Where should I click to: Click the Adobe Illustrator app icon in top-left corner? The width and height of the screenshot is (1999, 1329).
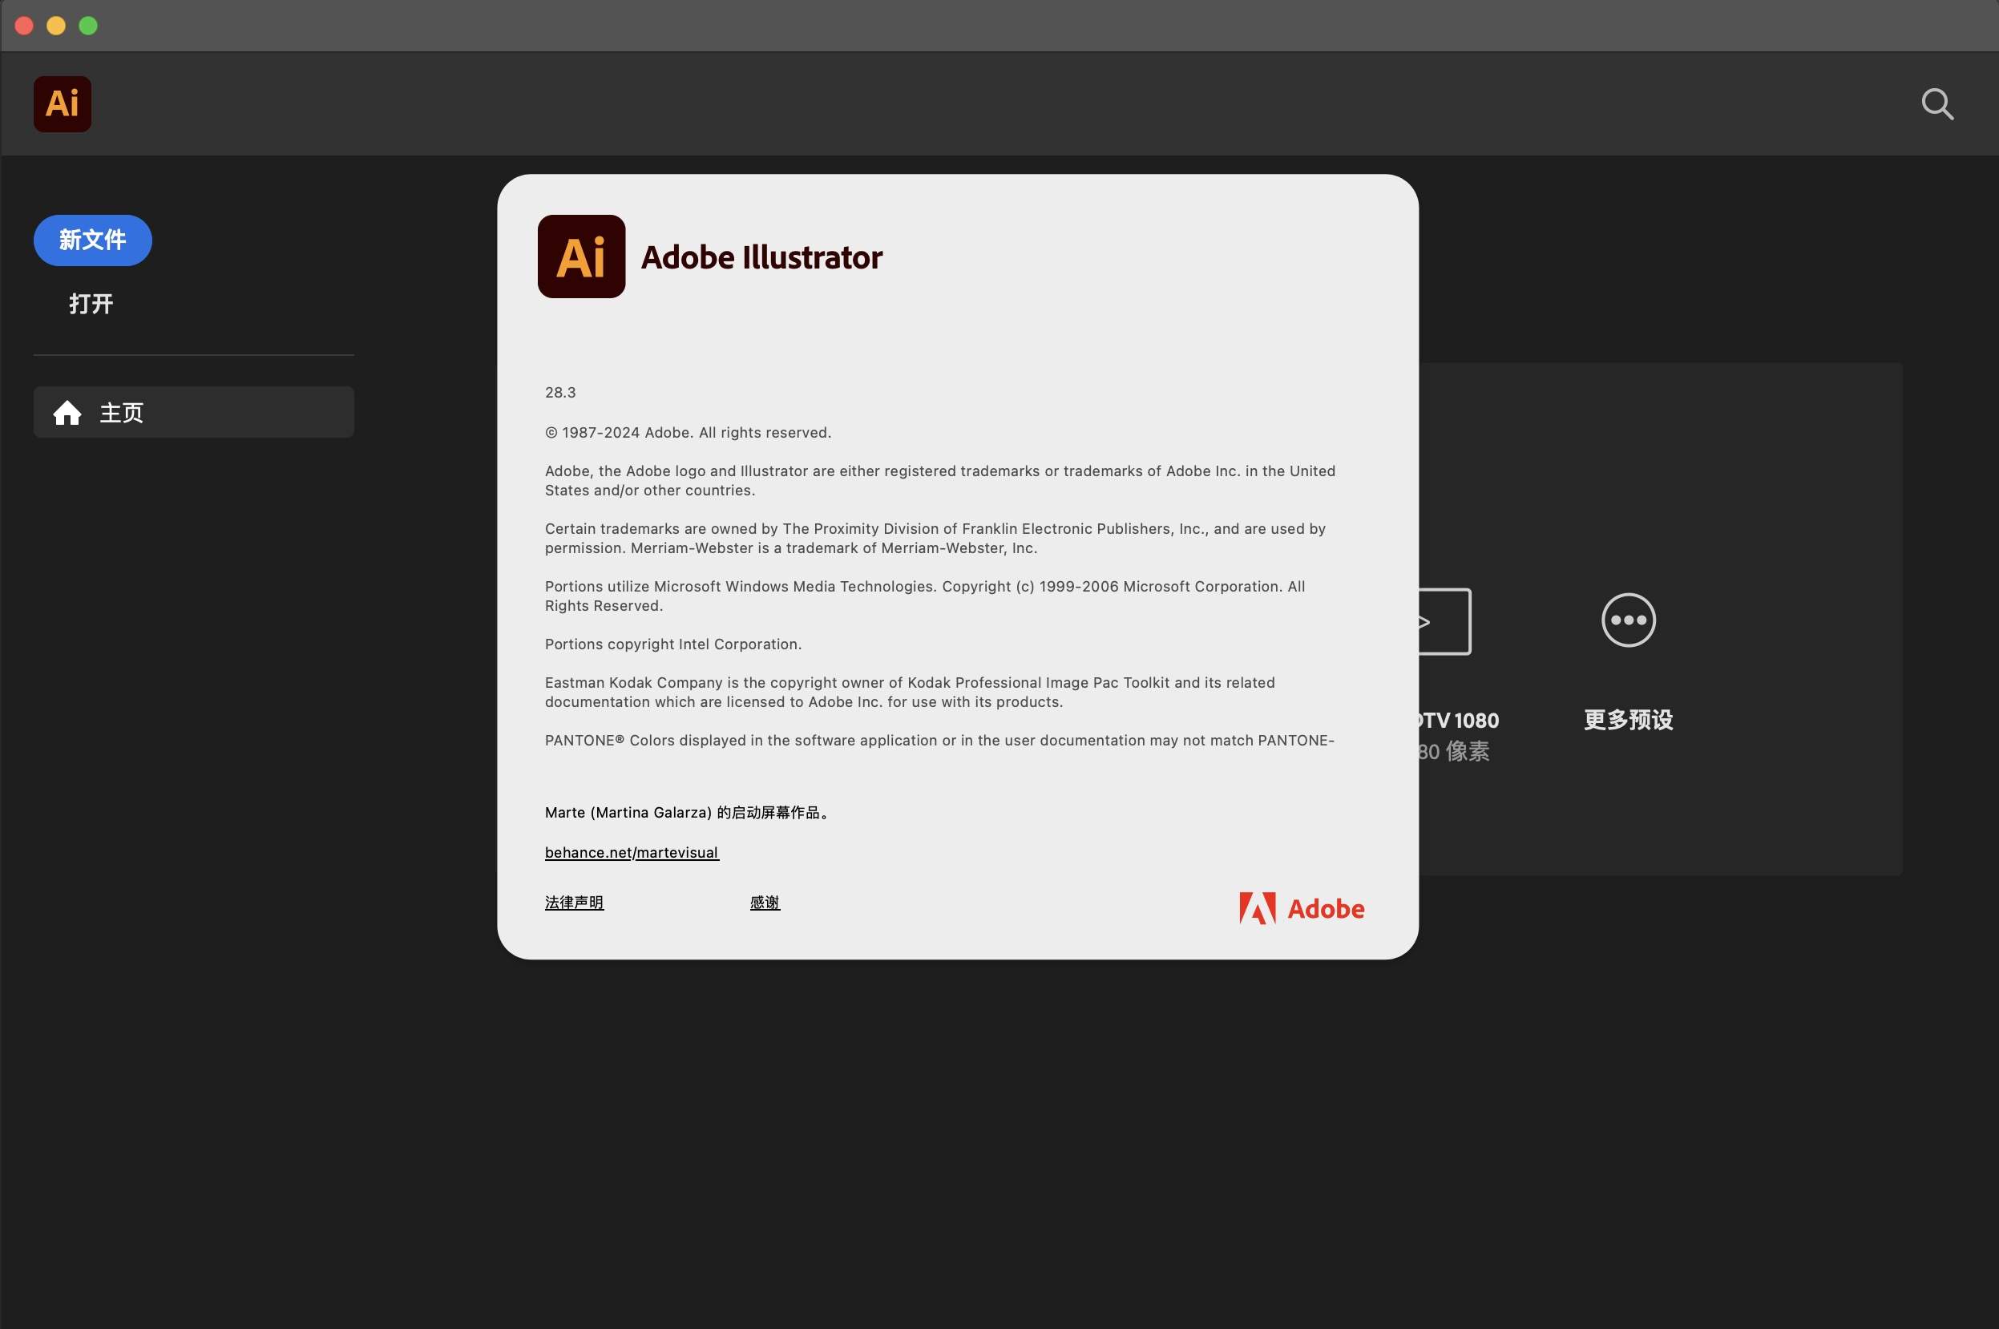[62, 103]
